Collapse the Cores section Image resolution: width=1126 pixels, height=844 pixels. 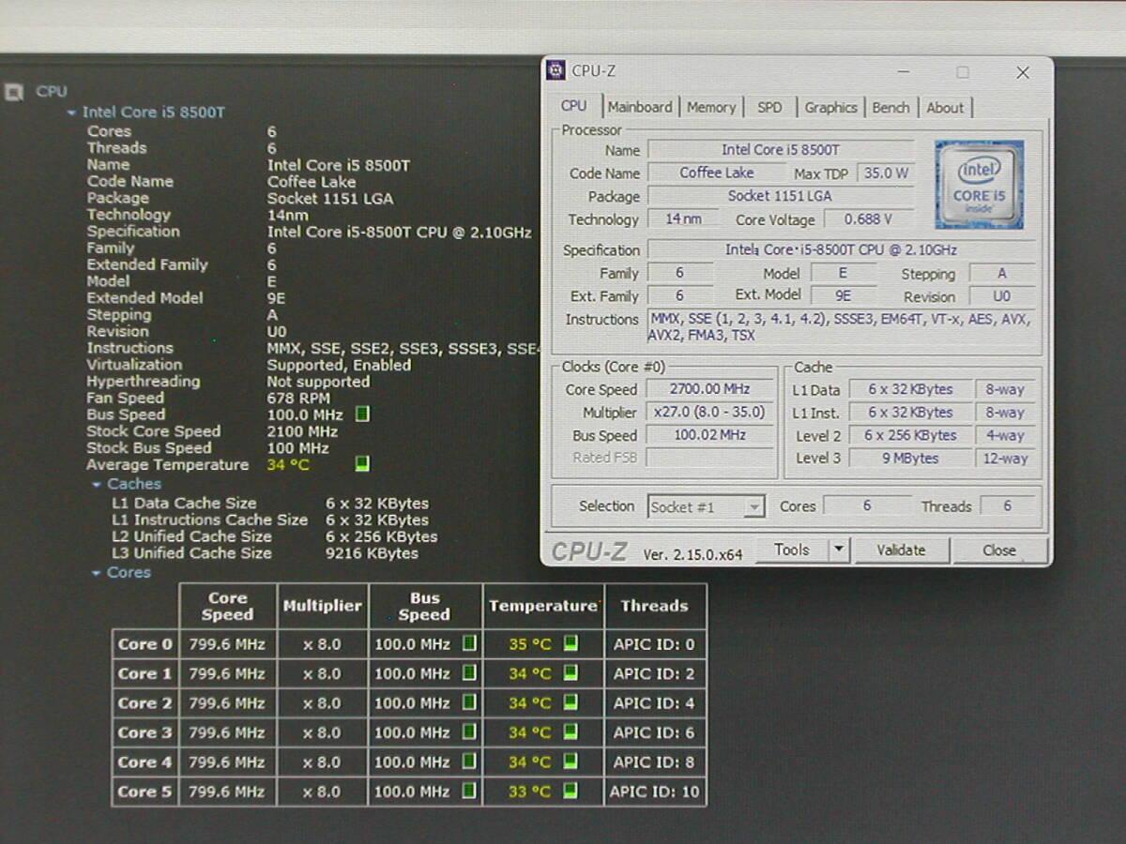click(97, 573)
